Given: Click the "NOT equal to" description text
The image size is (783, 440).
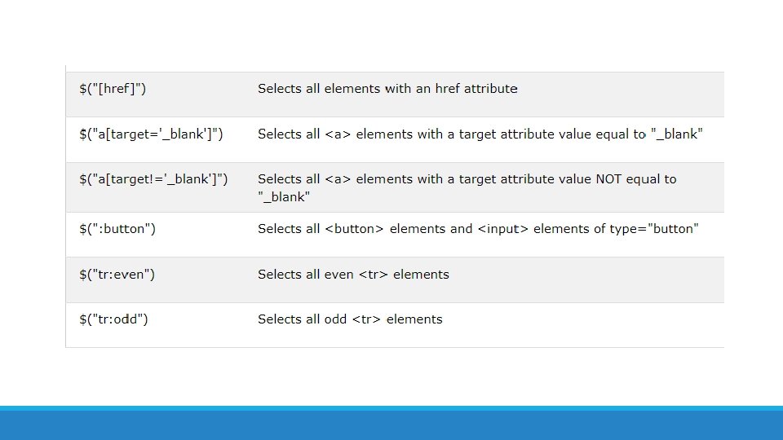Looking at the screenshot, I should pyautogui.click(x=635, y=179).
